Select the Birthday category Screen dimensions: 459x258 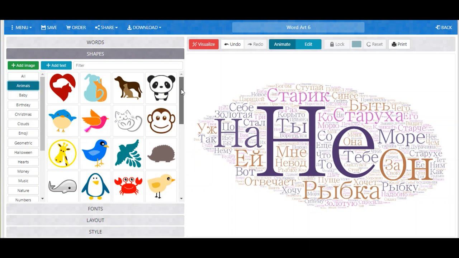point(23,105)
